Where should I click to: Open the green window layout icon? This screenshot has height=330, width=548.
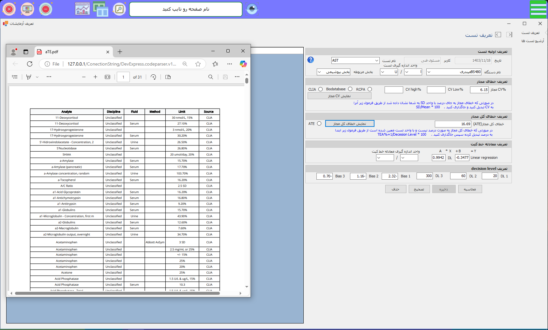point(101,9)
